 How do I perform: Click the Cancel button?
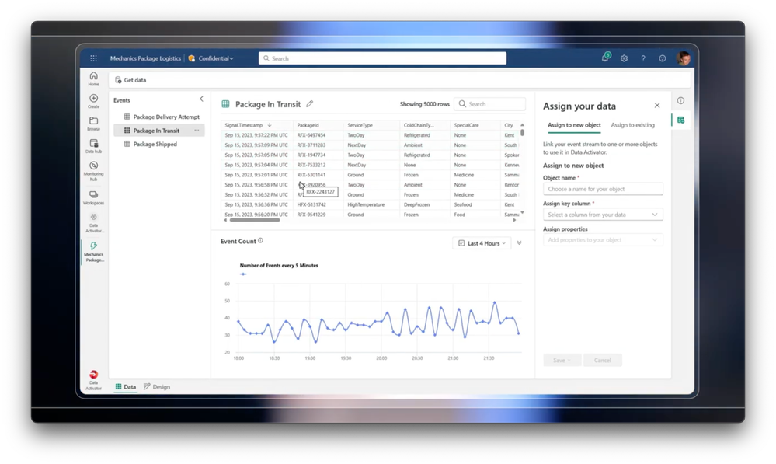(602, 360)
